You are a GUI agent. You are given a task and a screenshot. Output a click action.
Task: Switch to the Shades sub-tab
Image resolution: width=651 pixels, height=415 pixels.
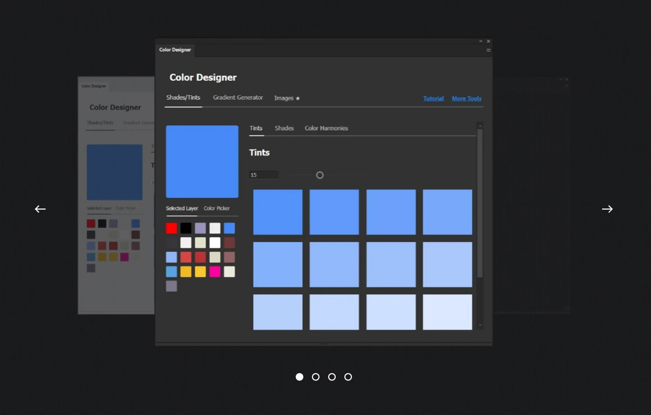click(284, 128)
